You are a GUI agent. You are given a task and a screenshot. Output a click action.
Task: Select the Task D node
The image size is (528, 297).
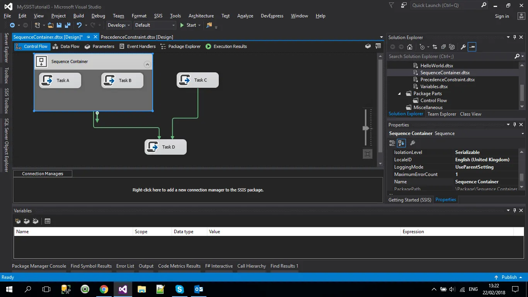(x=165, y=147)
